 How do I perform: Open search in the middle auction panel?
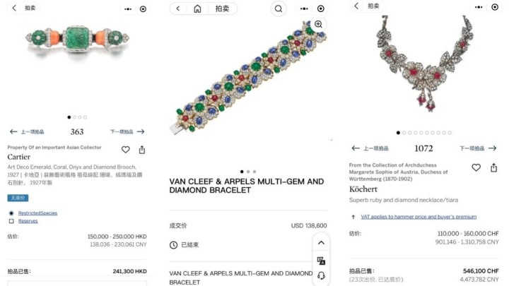click(x=279, y=8)
